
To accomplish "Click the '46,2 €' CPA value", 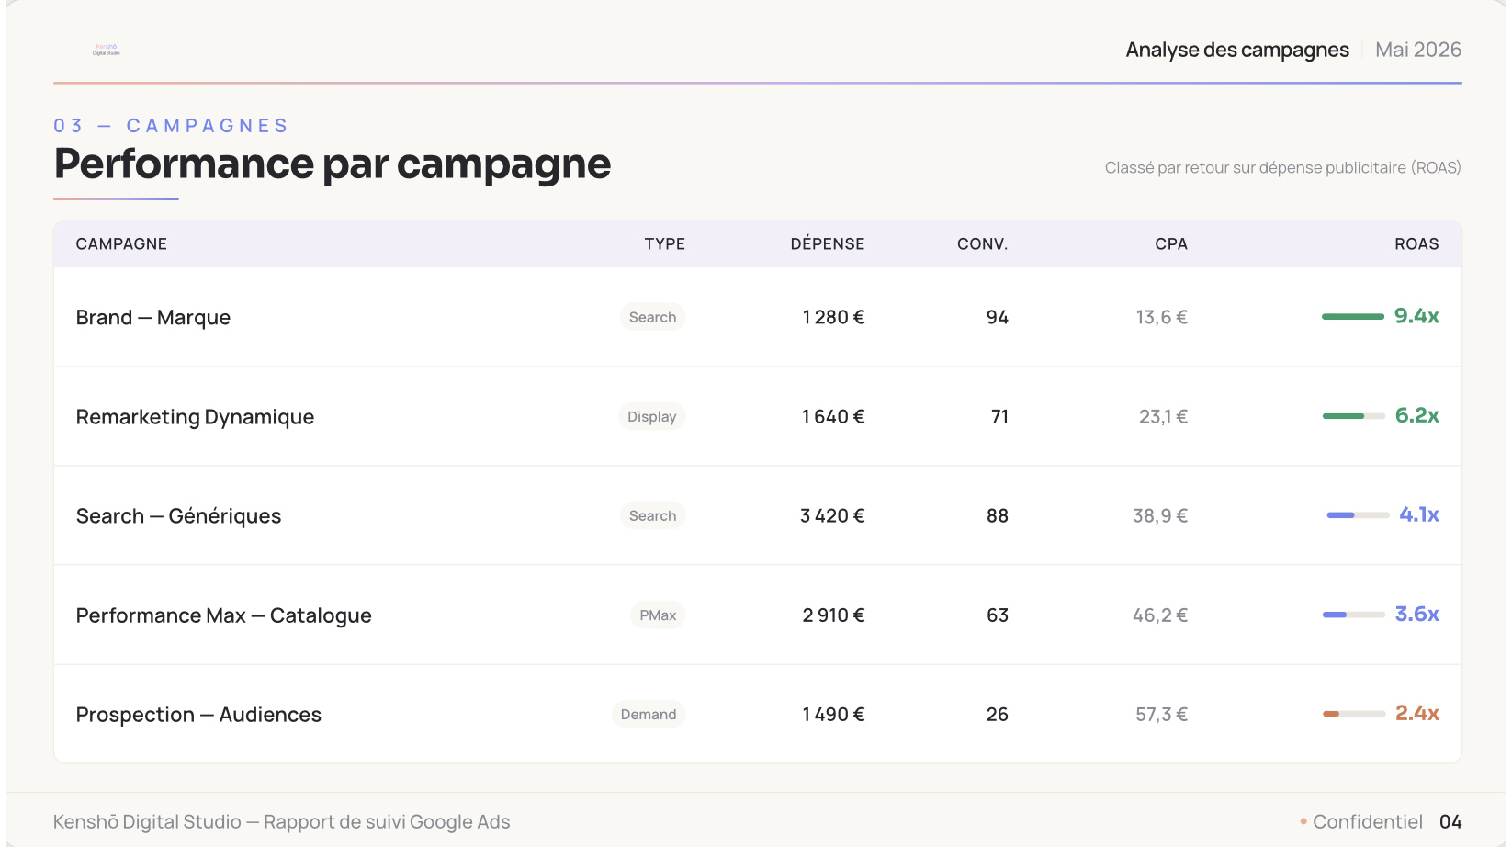I will (x=1160, y=615).
